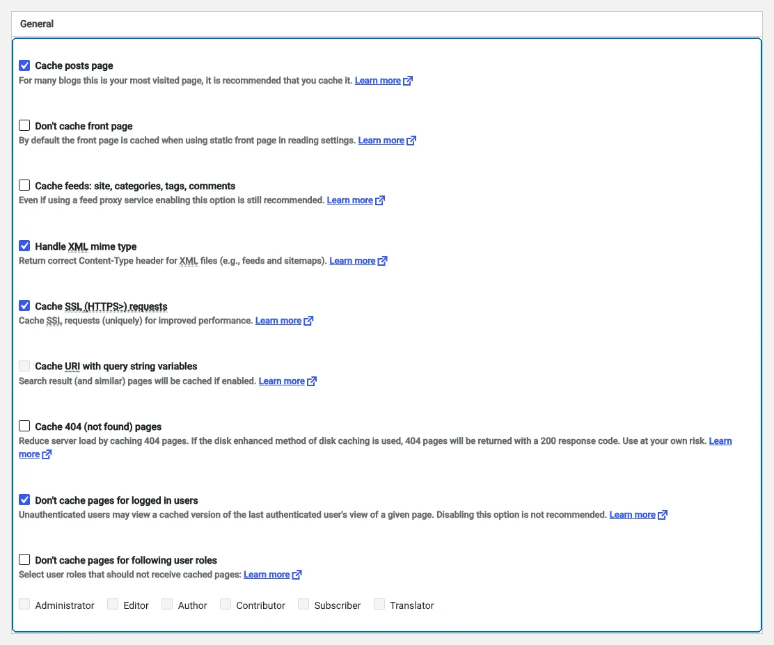
Task: Enable Don't cache front page checkbox
Action: coord(24,125)
